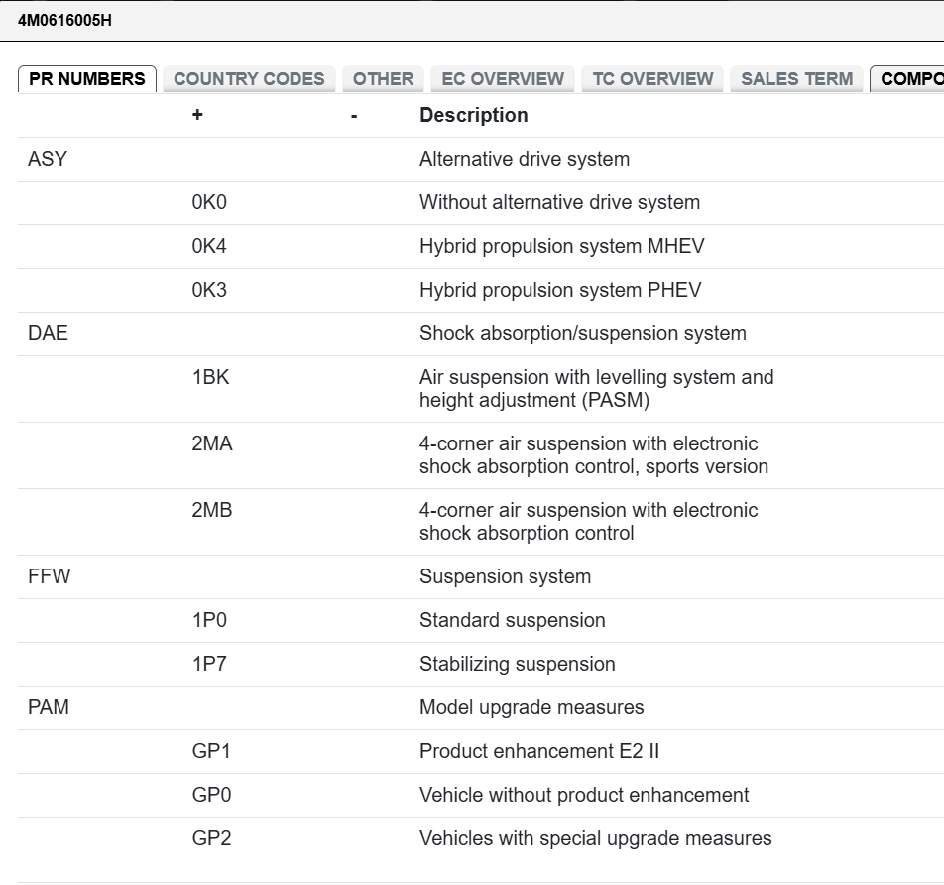Viewport: 944px width, 885px height.
Task: Click the DAE family code
Action: point(48,333)
